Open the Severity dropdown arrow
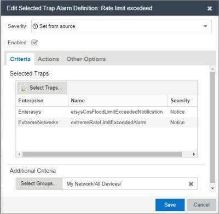This screenshot has width=219, height=214. pyautogui.click(x=205, y=26)
